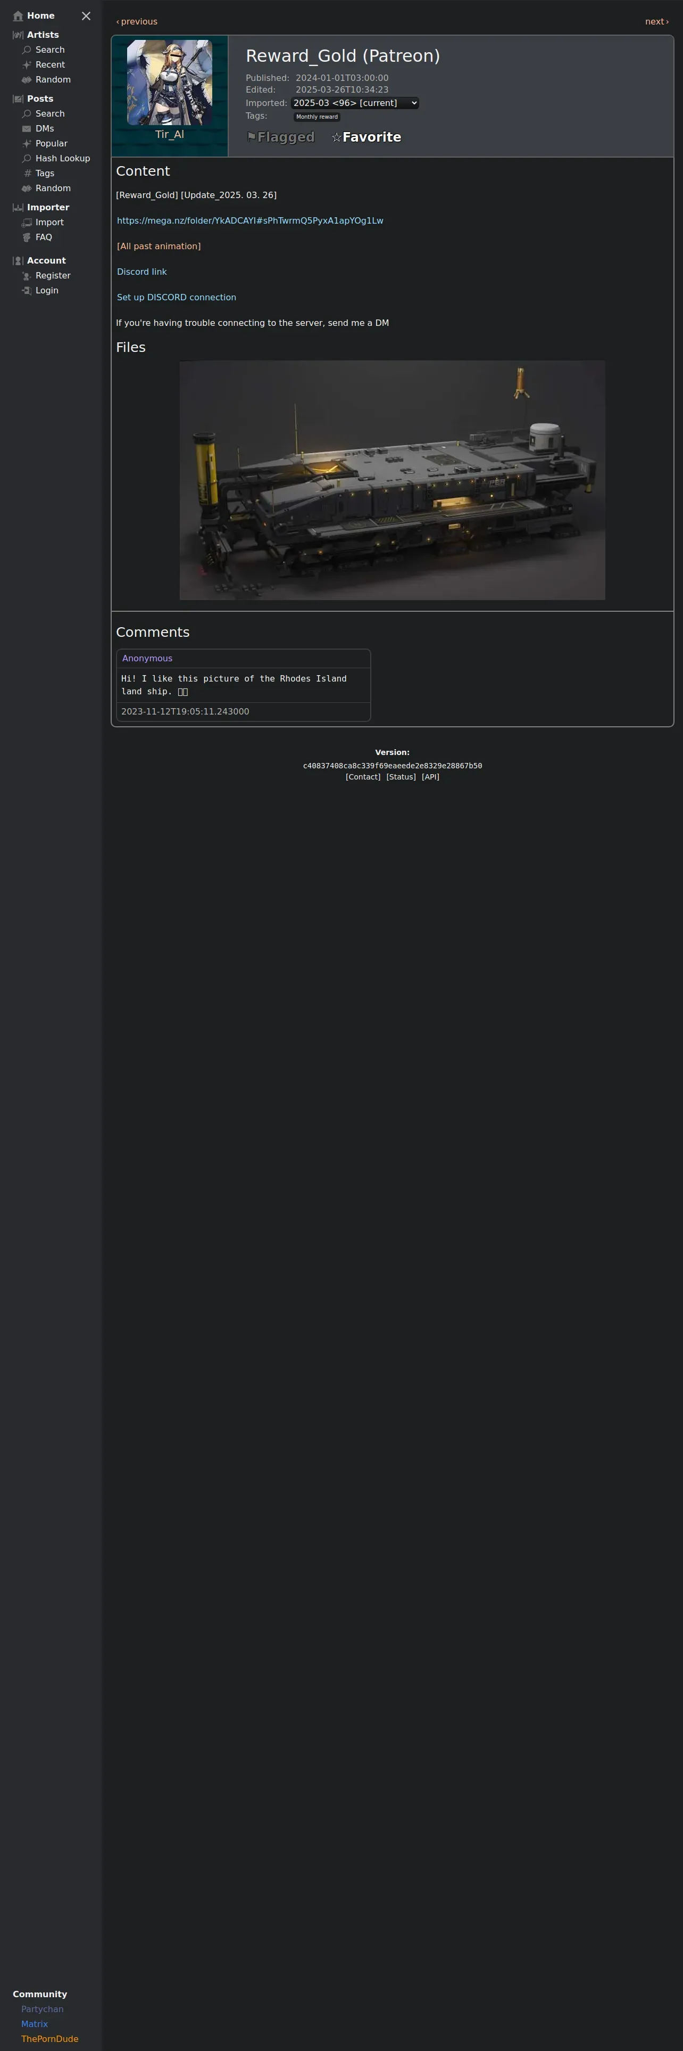Click dice icon beside Posts Random
The image size is (683, 2051).
[27, 188]
